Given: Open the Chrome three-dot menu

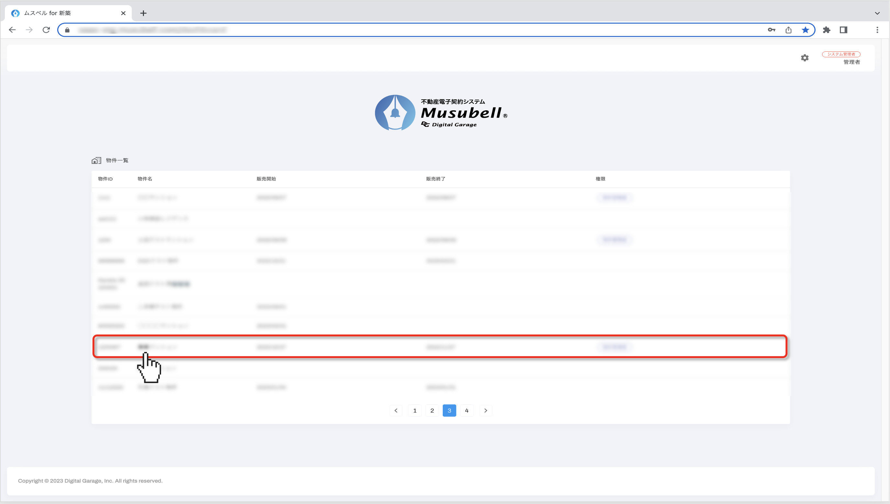Looking at the screenshot, I should point(877,30).
